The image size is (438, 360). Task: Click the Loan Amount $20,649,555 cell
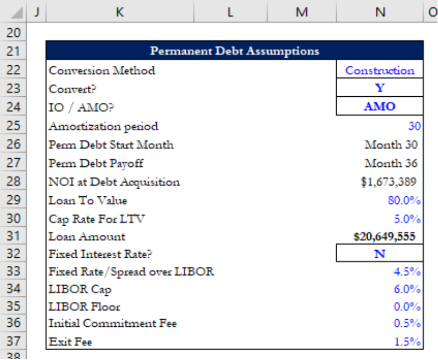pyautogui.click(x=380, y=236)
